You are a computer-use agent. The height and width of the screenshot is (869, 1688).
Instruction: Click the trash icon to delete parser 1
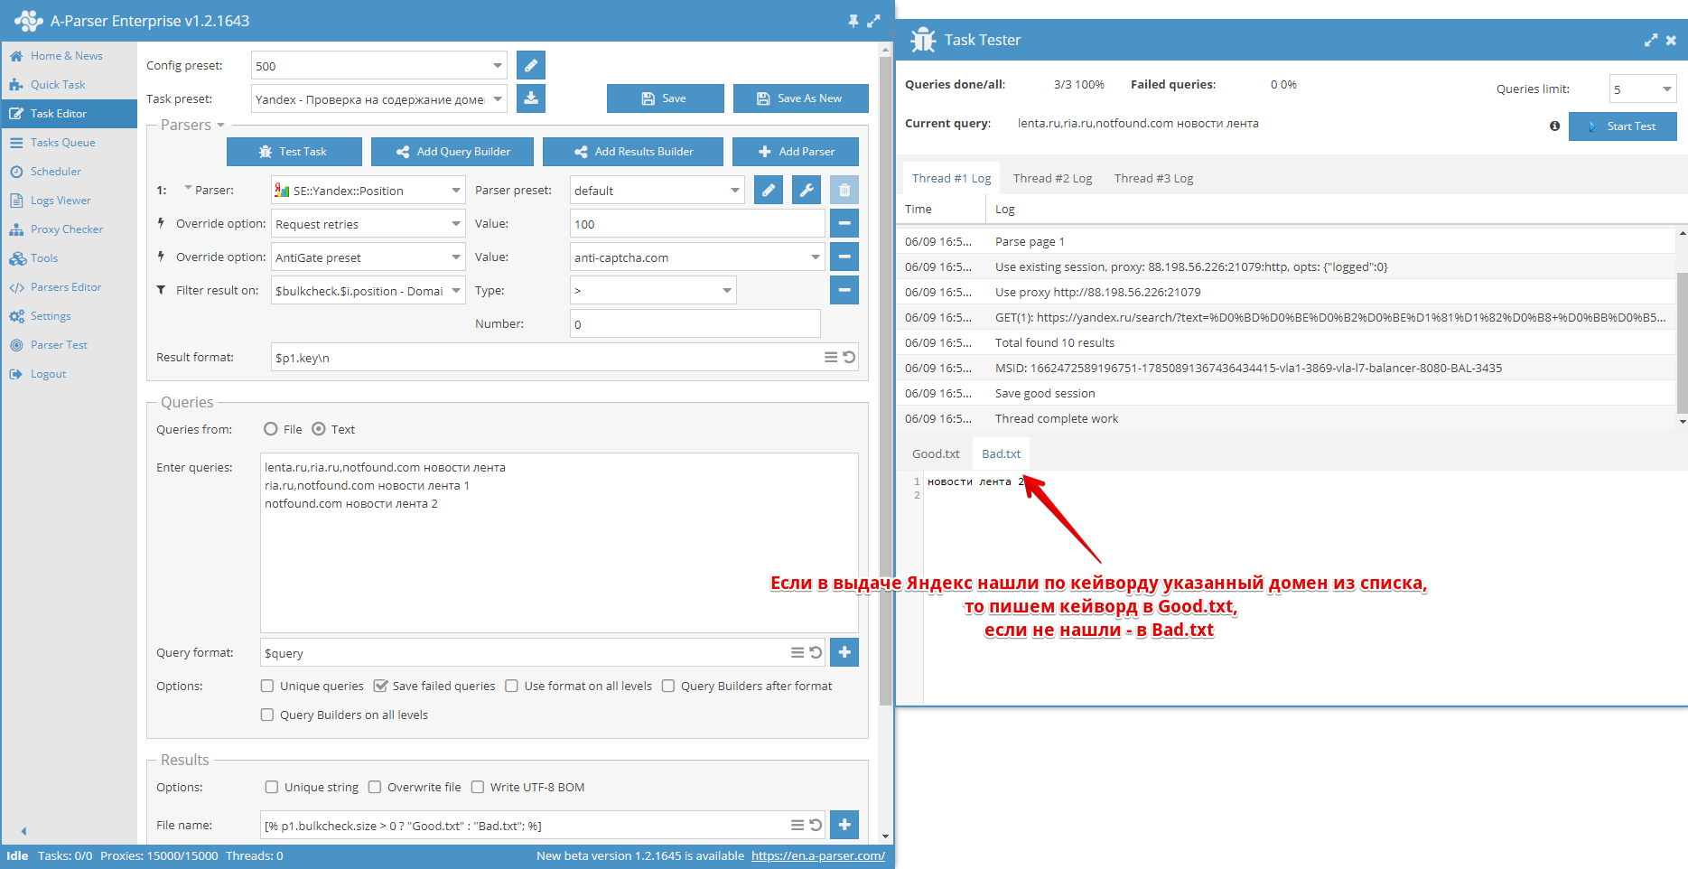click(844, 190)
